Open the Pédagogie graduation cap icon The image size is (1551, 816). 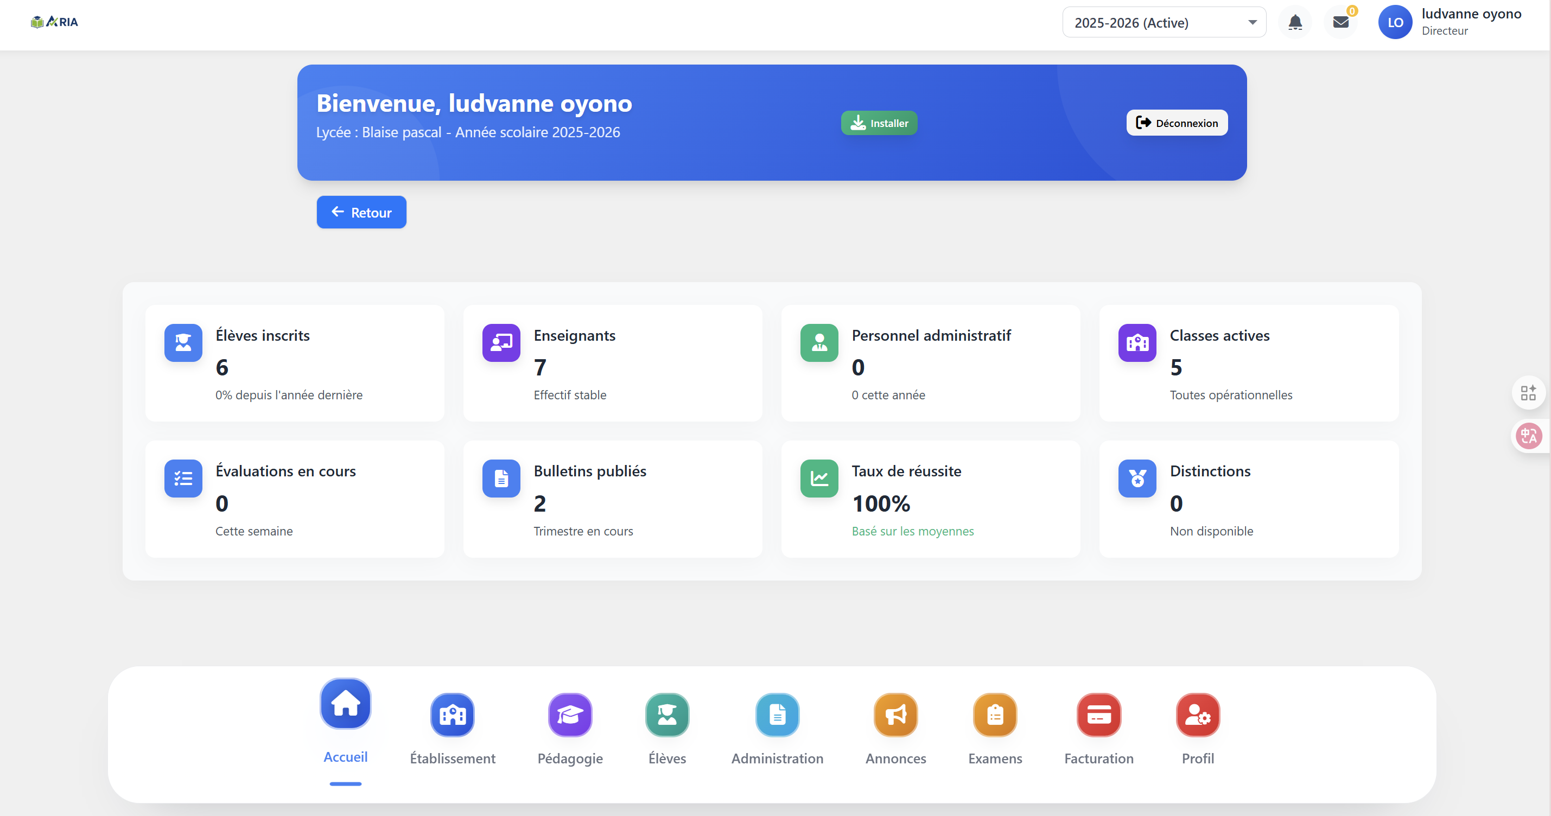click(570, 715)
